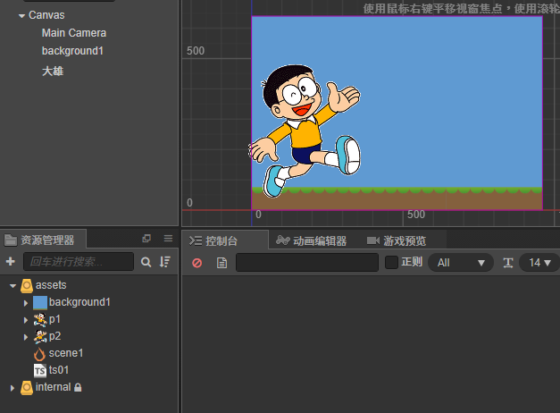Select the Canvas node label

tap(46, 15)
